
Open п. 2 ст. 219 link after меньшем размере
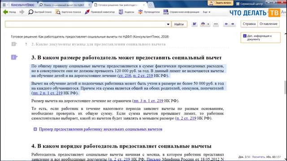pyautogui.click(x=186, y=118)
